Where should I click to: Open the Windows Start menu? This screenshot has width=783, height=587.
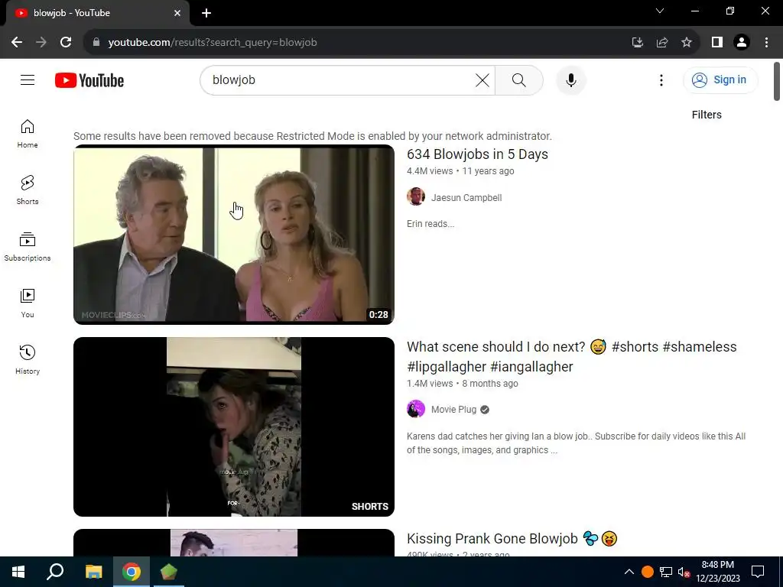(18, 572)
